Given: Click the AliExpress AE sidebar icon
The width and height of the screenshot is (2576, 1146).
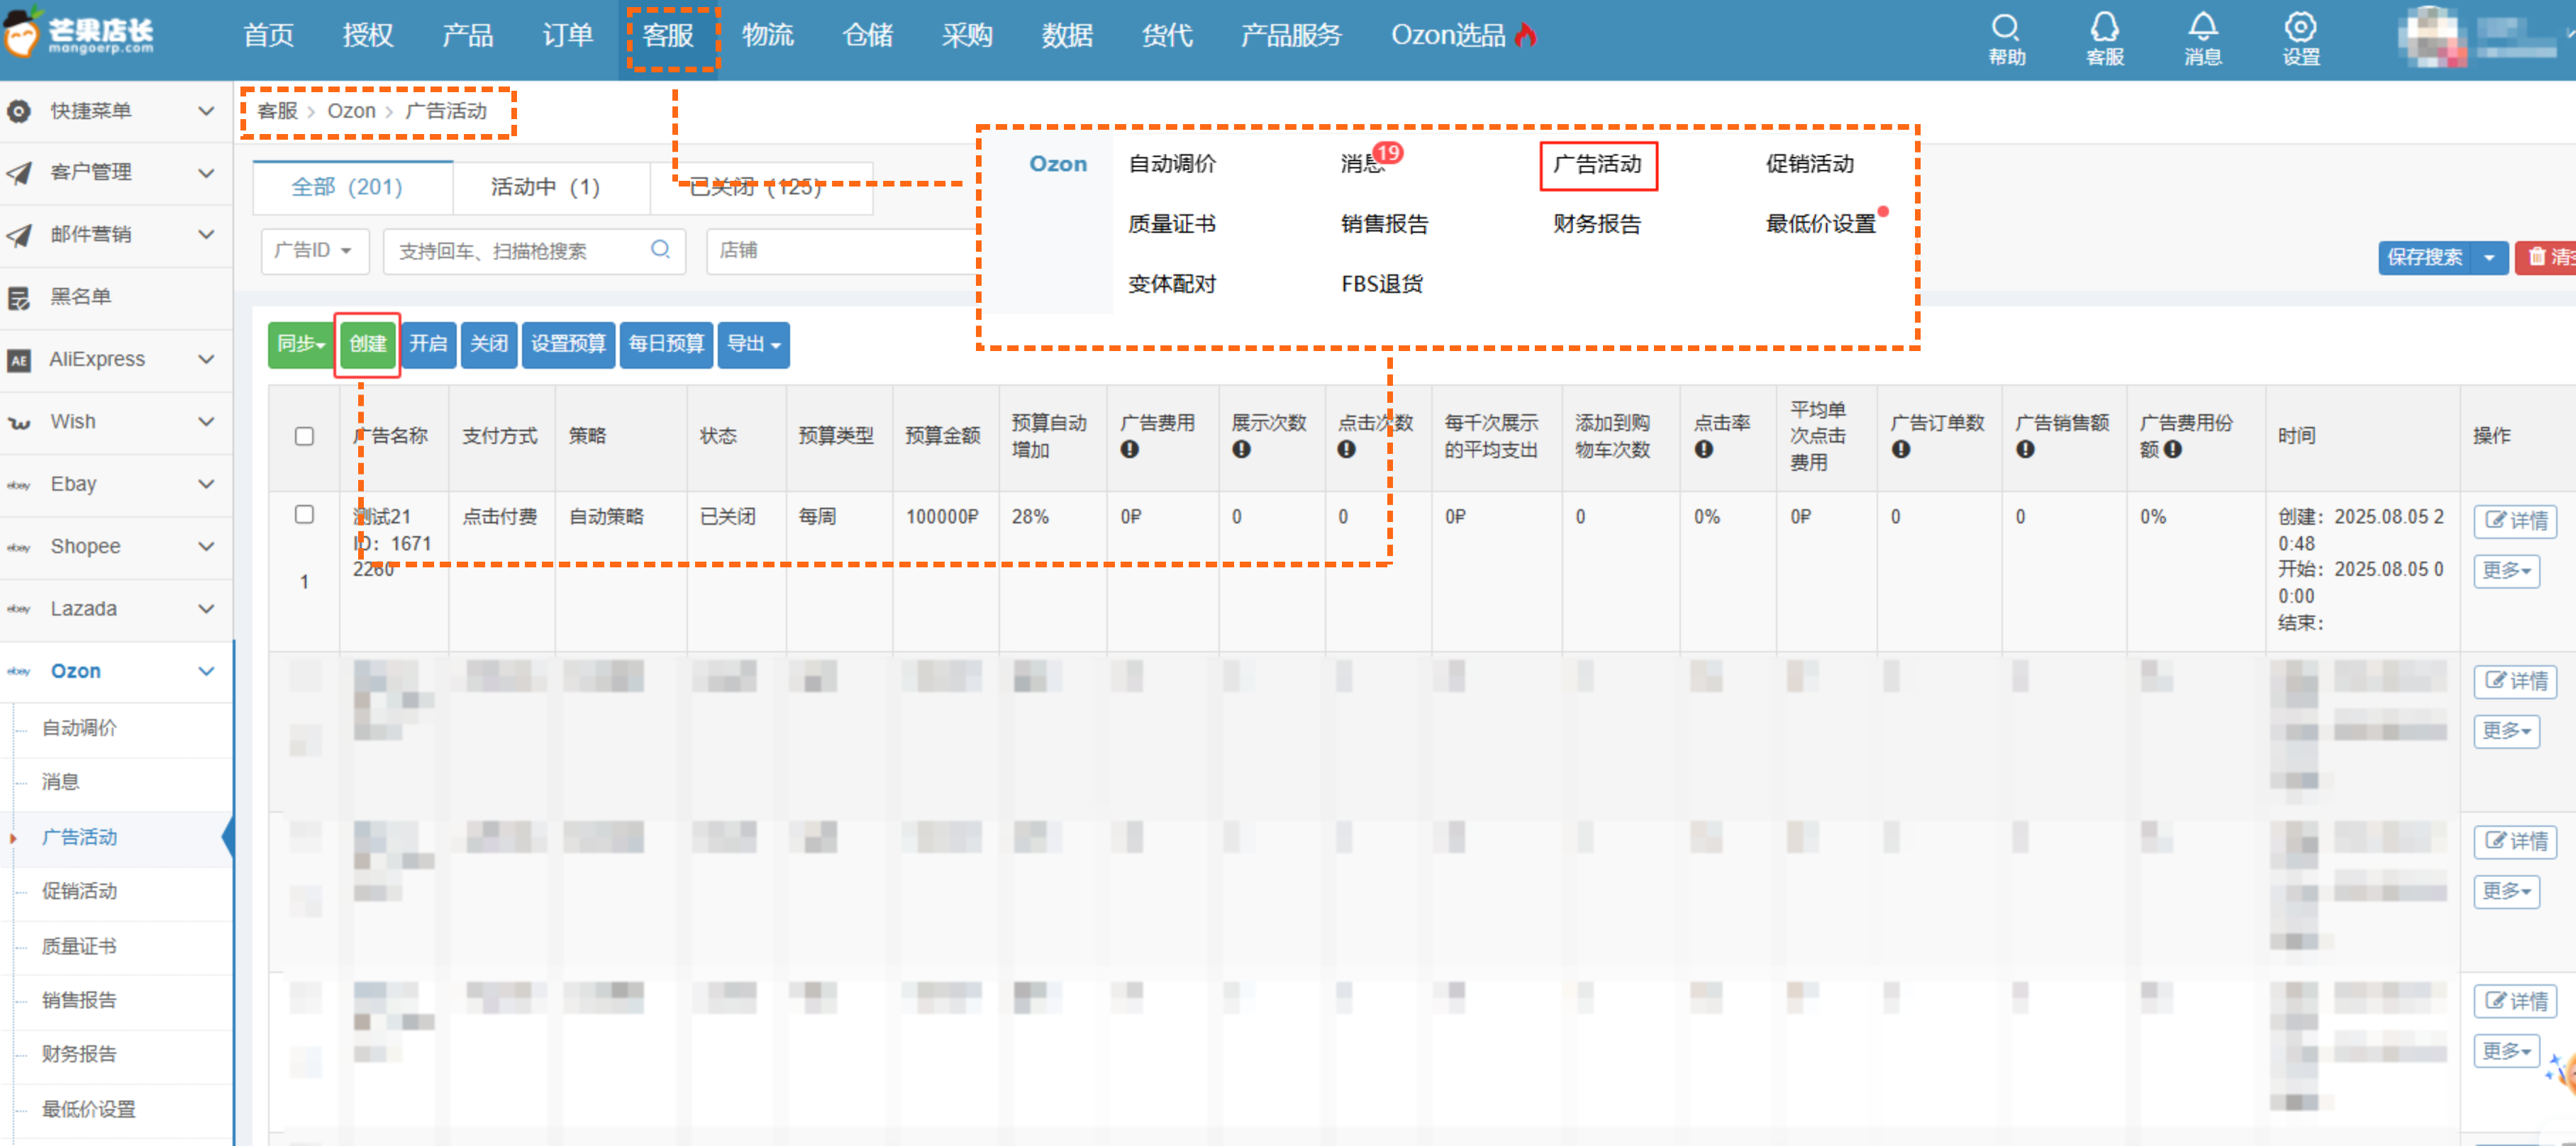Looking at the screenshot, I should [x=19, y=360].
